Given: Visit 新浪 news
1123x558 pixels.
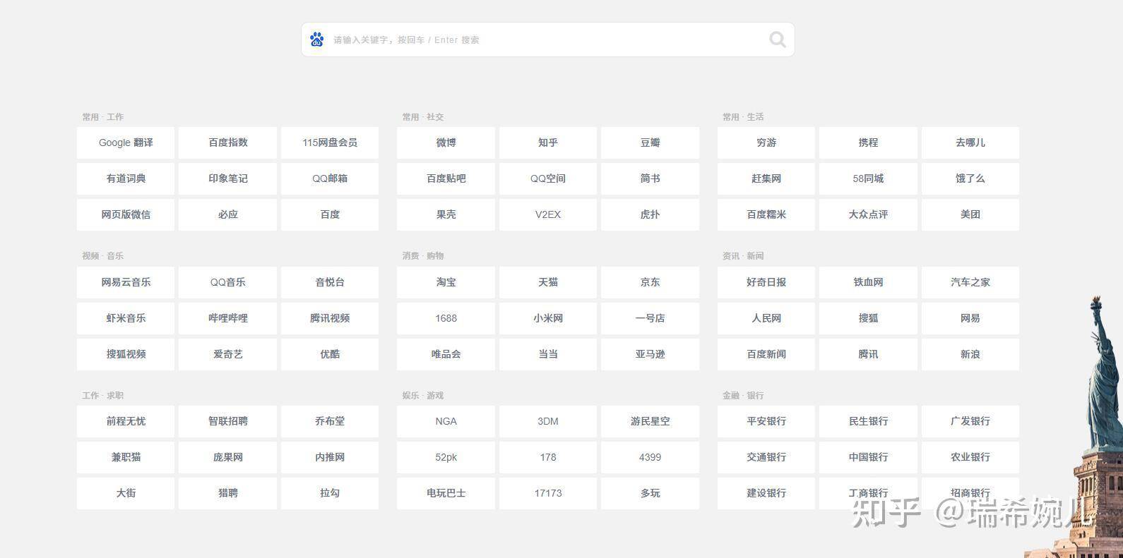Looking at the screenshot, I should [970, 354].
